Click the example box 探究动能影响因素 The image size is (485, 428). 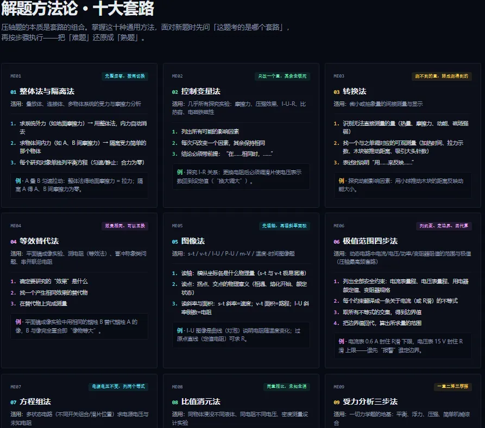coord(403,185)
